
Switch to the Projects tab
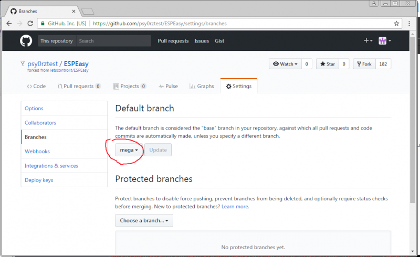pyautogui.click(x=130, y=86)
